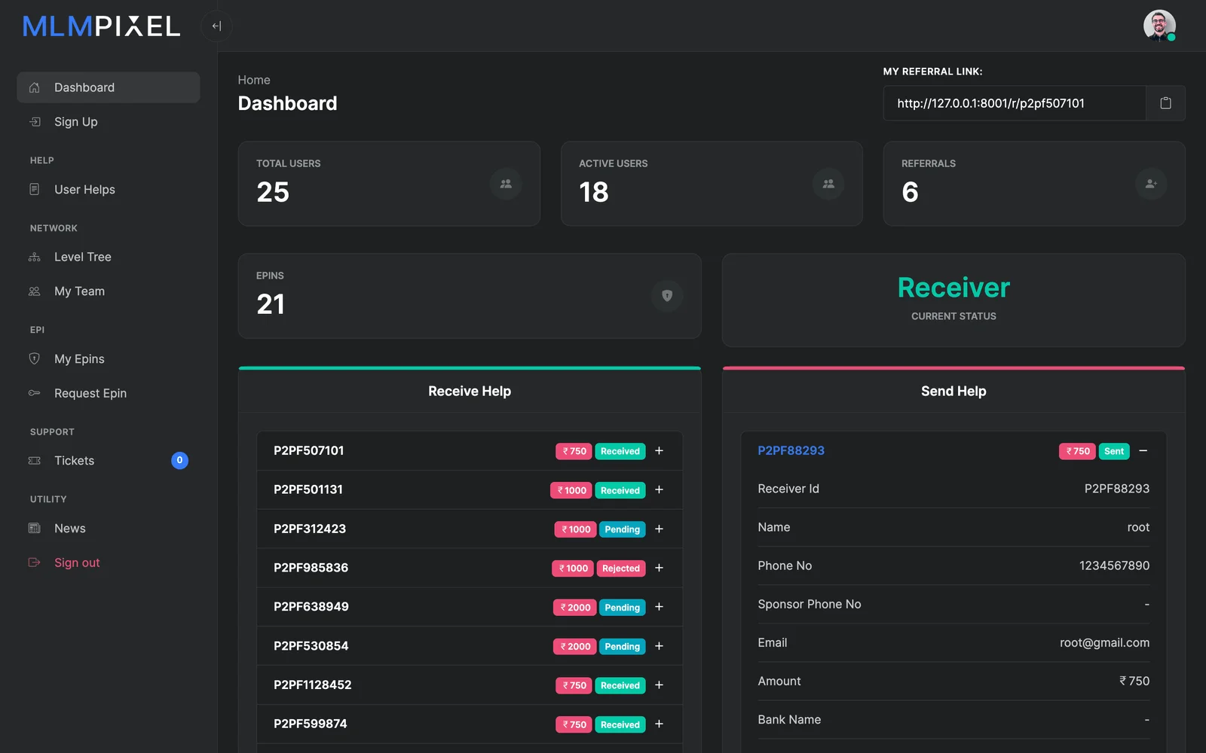This screenshot has width=1206, height=753.
Task: Expand the P2PF638949 row details
Action: [x=659, y=606]
